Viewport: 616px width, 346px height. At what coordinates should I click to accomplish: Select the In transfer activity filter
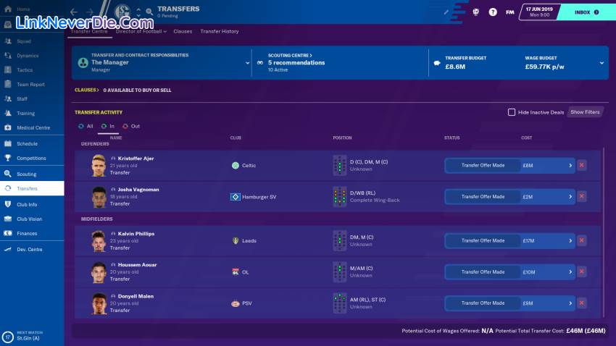click(108, 127)
